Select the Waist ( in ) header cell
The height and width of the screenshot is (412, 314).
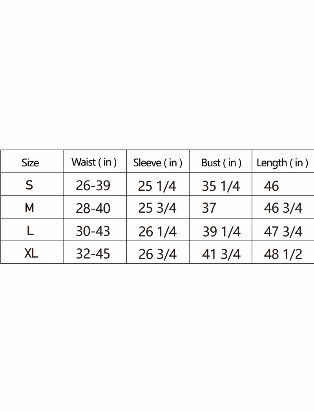(94, 162)
